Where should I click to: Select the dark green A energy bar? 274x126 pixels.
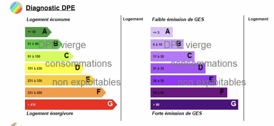click(38, 32)
